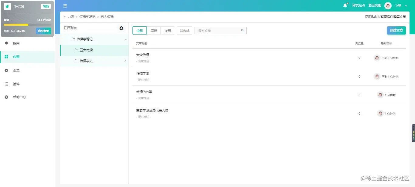Viewport: 415px width, 187px height.
Task: Click the Baklib bird logo icon
Action: 7,6
